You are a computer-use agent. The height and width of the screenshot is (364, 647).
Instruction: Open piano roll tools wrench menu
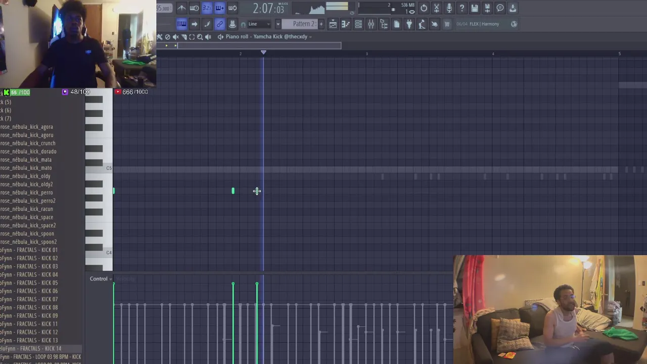(x=160, y=36)
